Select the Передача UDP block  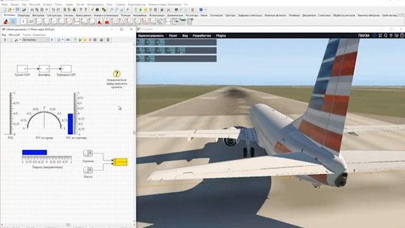pos(66,69)
